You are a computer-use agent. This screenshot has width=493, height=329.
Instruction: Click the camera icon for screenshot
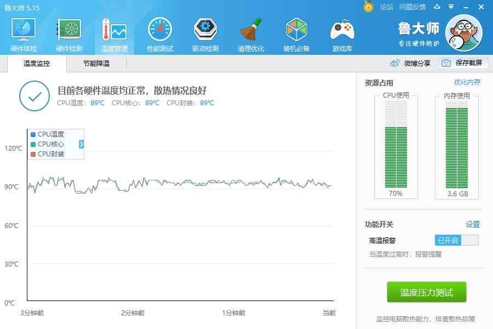tap(446, 63)
